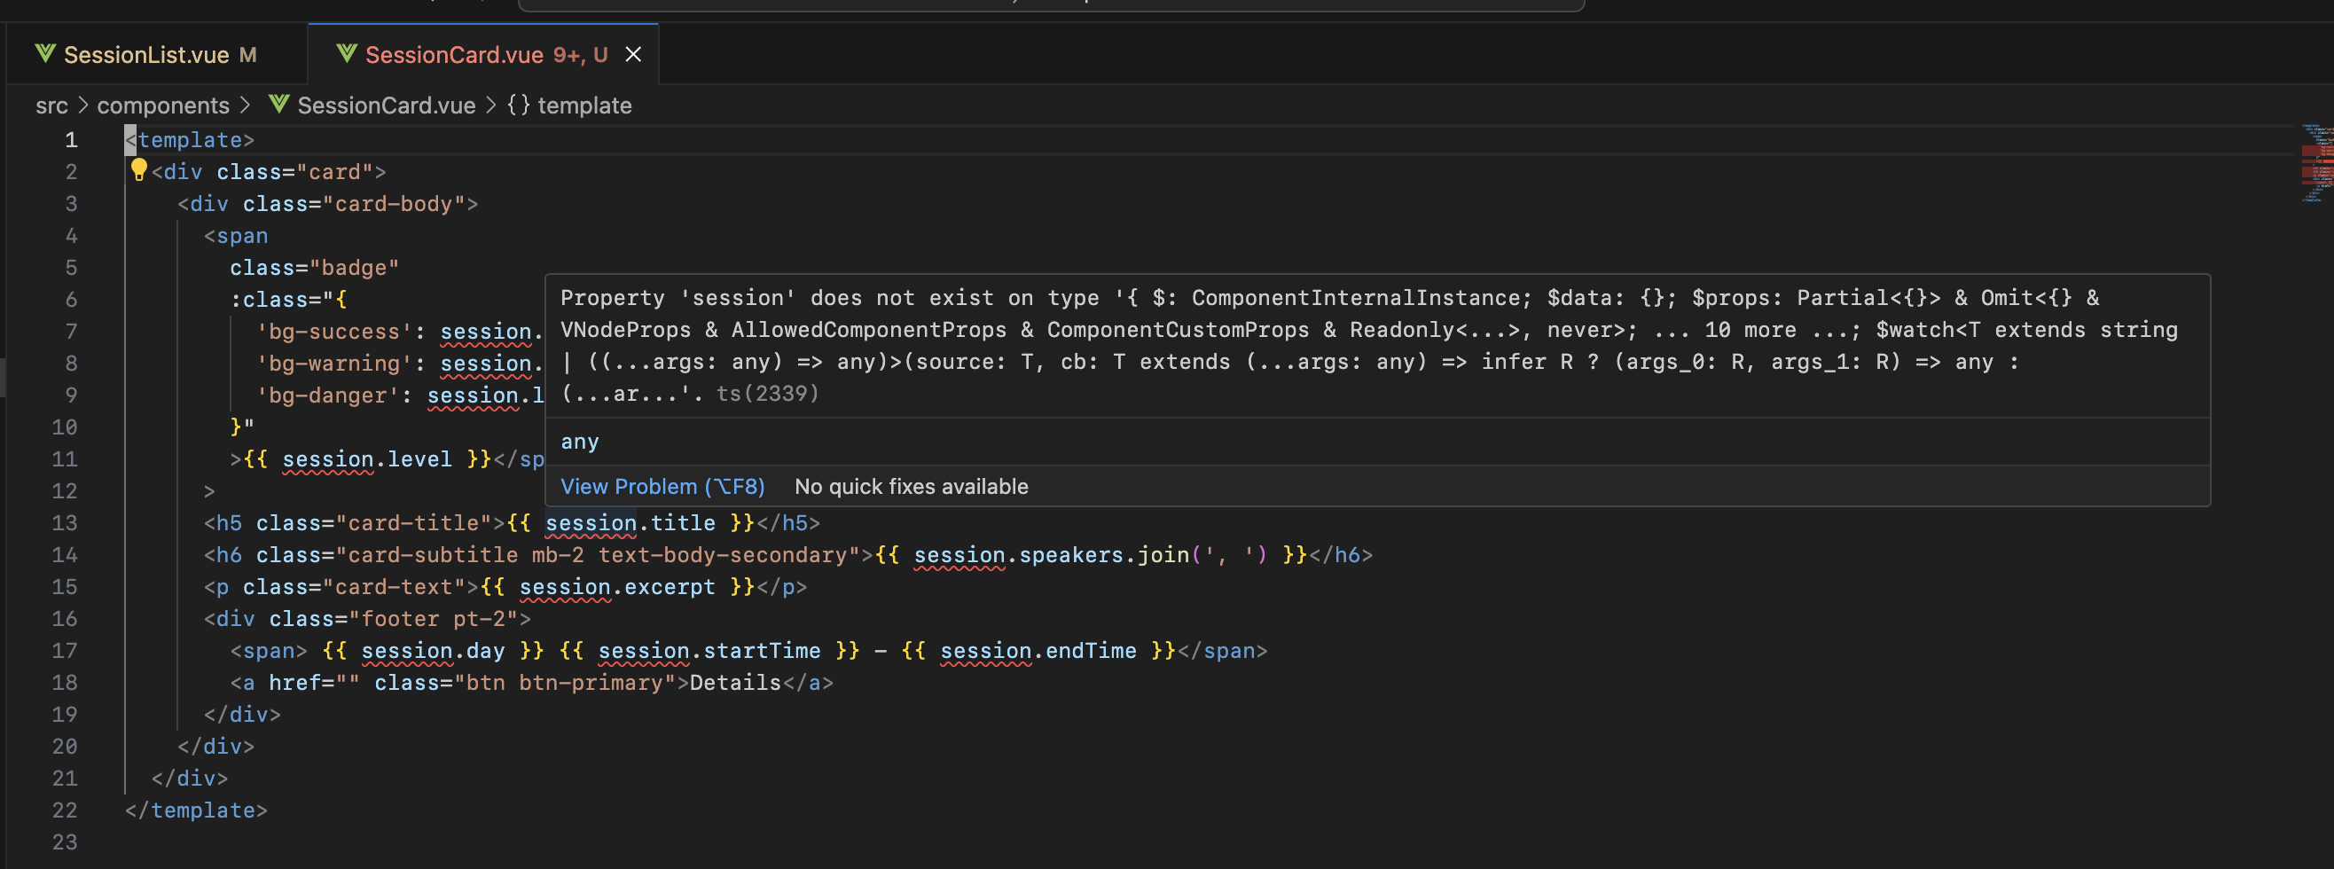
Task: Click the lightbulb code action icon
Action: click(138, 169)
